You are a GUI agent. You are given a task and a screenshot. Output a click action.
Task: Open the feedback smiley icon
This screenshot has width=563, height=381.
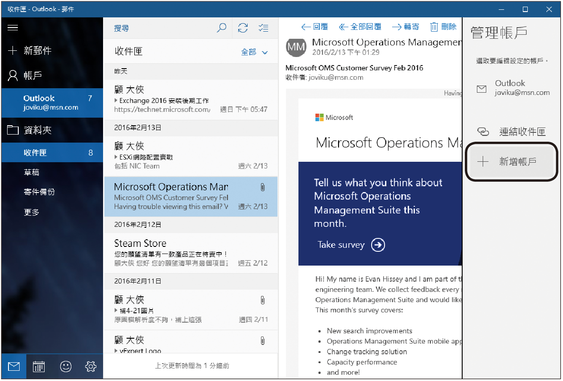(x=66, y=367)
